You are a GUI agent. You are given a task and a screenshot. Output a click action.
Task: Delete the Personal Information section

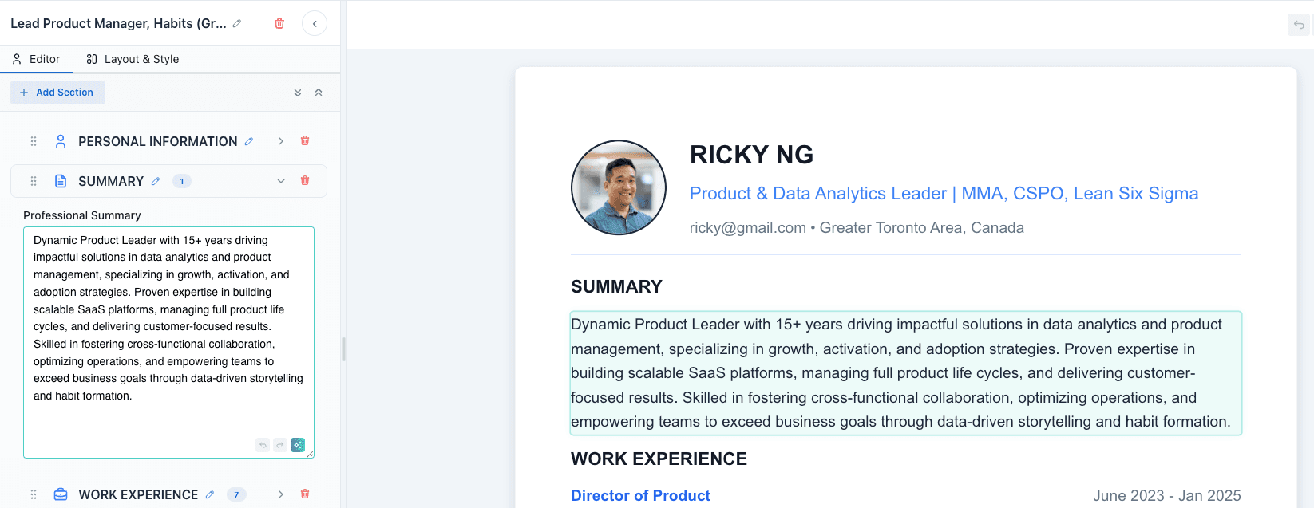pyautogui.click(x=305, y=140)
